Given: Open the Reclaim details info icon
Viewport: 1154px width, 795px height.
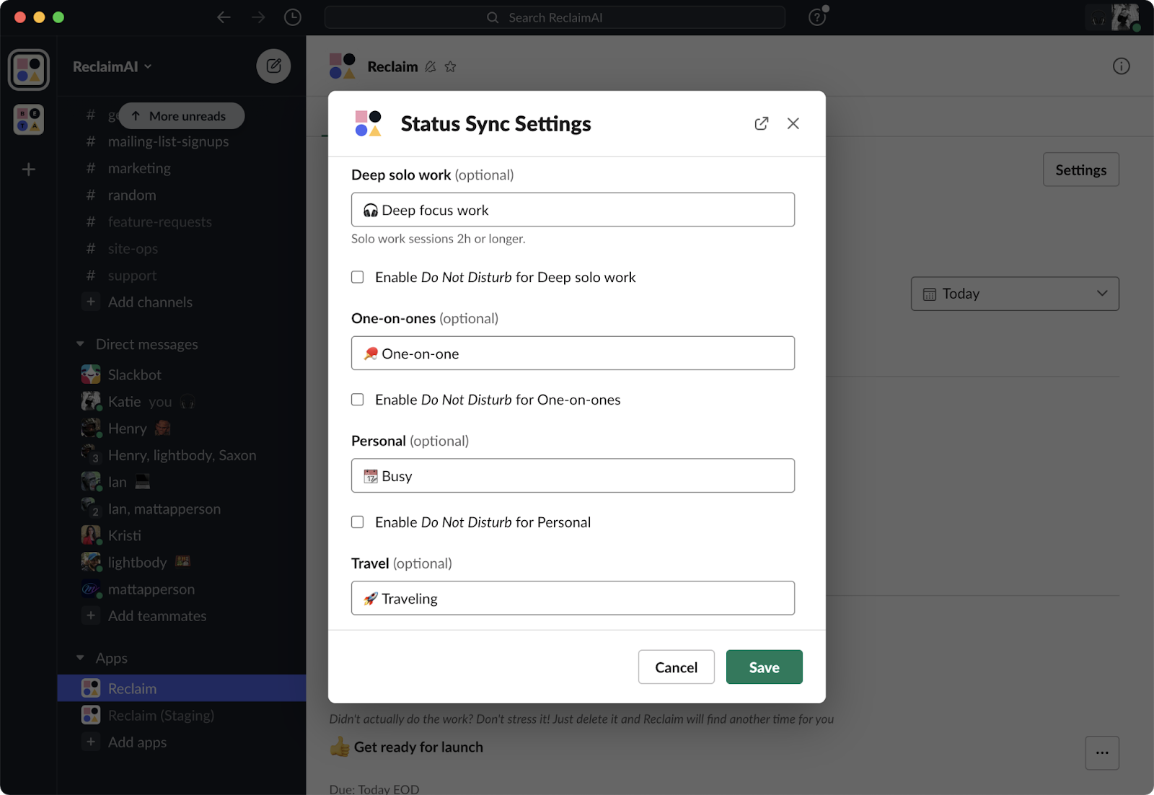Looking at the screenshot, I should [1121, 66].
